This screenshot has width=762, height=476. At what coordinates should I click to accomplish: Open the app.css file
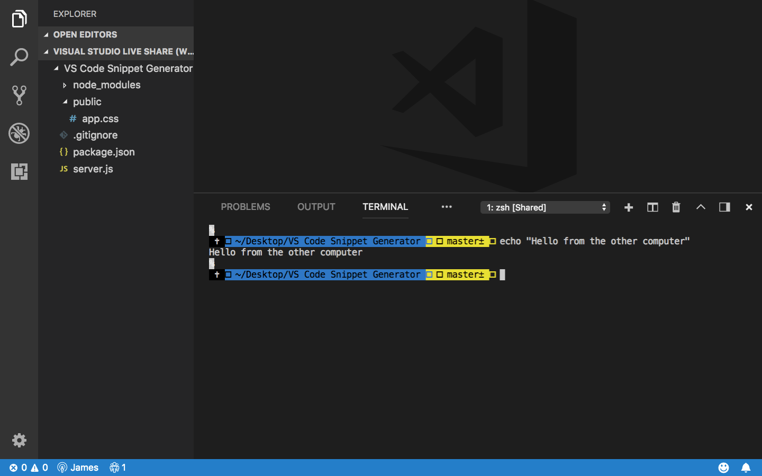click(x=116, y=118)
